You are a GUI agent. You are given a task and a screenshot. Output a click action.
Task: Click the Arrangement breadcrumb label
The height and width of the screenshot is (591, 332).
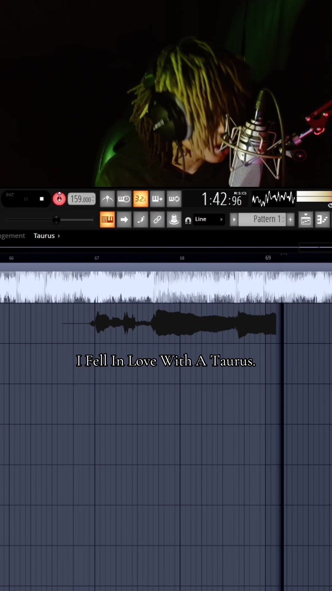12,236
